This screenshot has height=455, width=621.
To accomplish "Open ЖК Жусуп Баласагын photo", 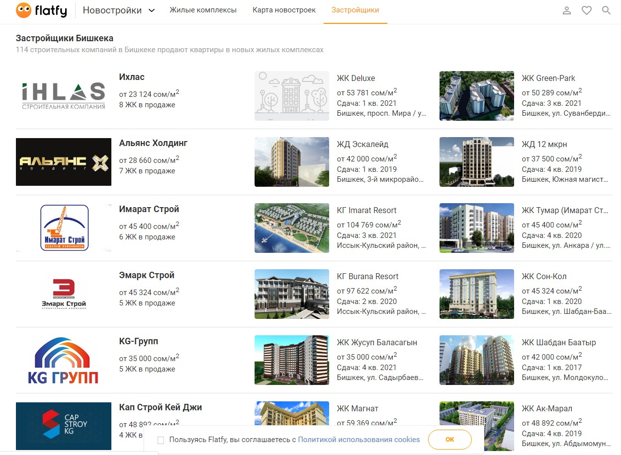I will (292, 360).
